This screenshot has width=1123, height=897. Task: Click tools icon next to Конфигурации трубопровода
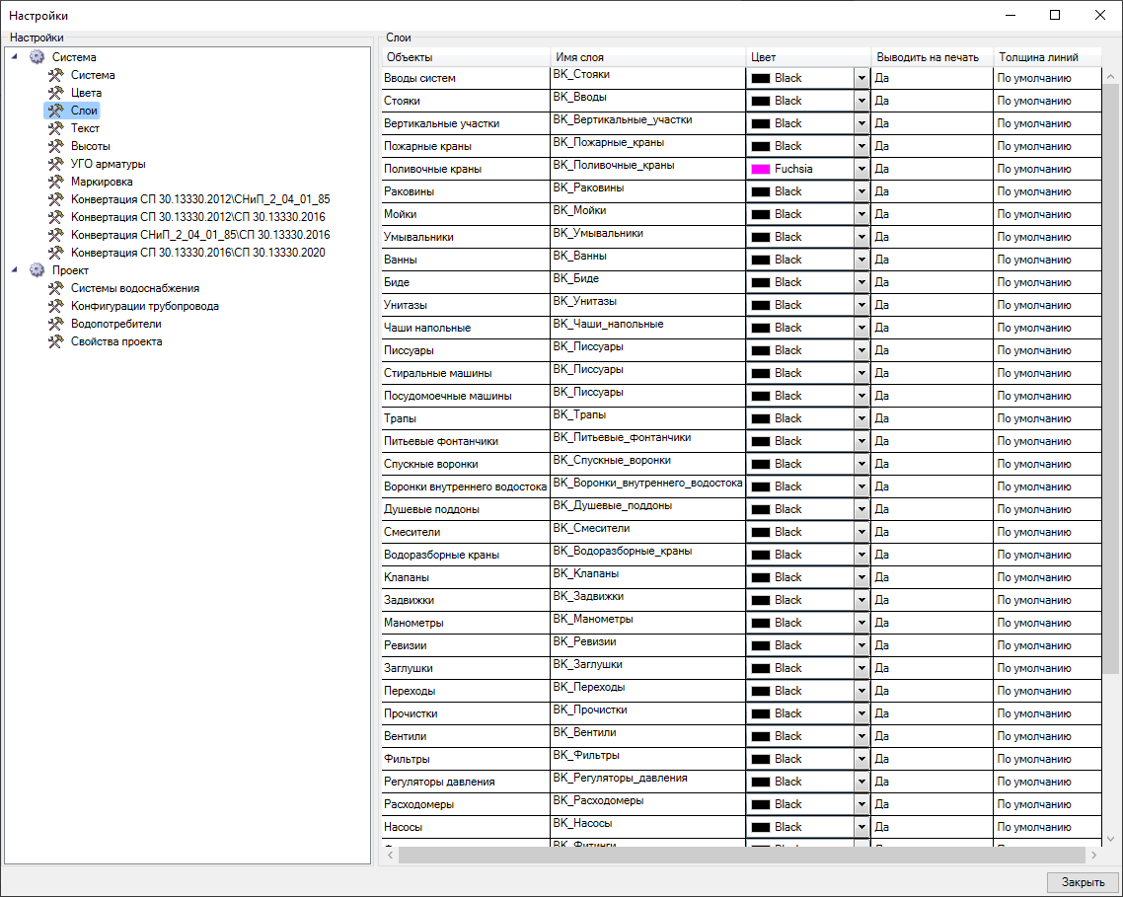pos(56,306)
